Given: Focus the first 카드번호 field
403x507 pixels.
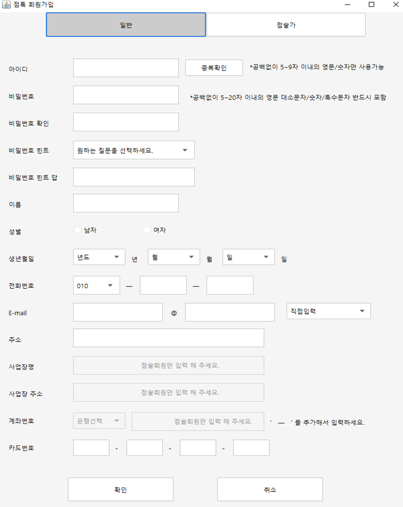Looking at the screenshot, I should click(x=91, y=448).
